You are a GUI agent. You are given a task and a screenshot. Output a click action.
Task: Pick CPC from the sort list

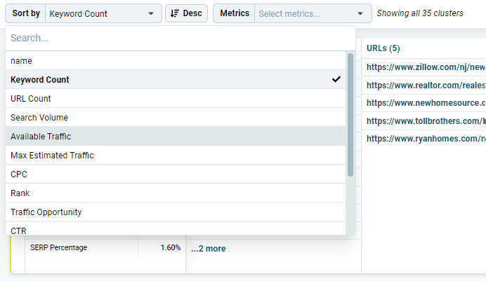pyautogui.click(x=176, y=174)
